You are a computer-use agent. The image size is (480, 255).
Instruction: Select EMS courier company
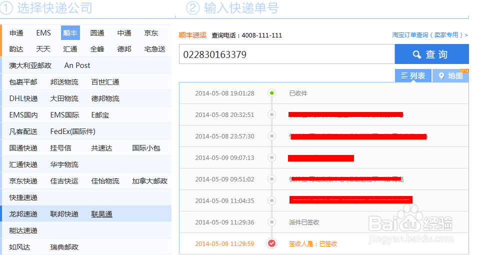click(x=43, y=33)
